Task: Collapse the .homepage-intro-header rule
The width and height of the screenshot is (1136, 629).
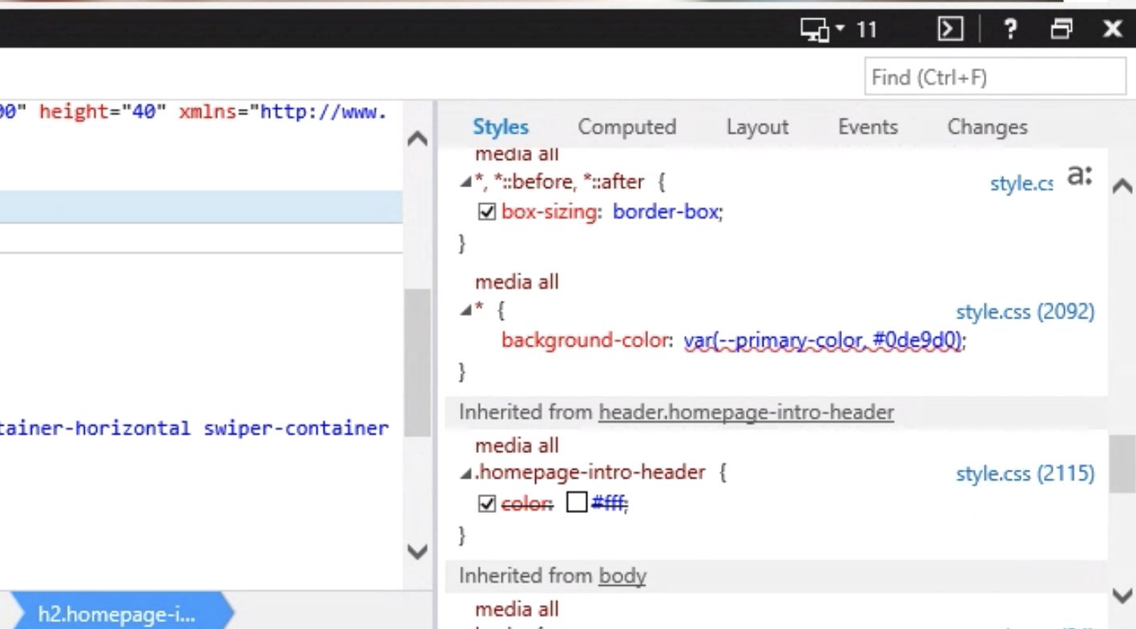Action: pyautogui.click(x=465, y=473)
